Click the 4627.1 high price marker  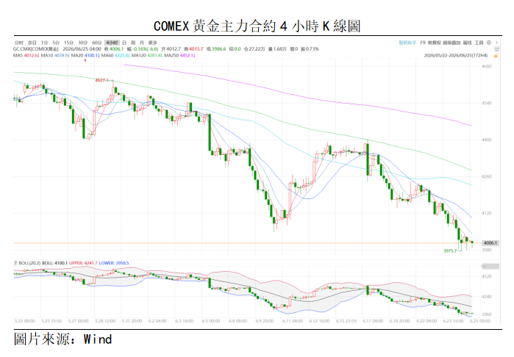pos(102,80)
